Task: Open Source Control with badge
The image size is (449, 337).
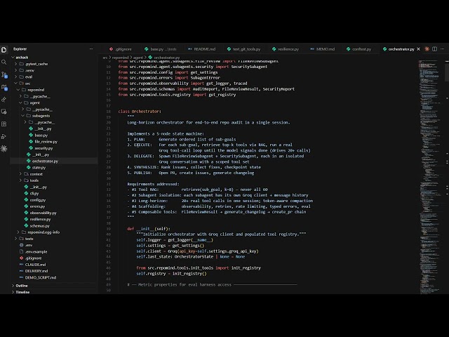Action: [x=4, y=75]
